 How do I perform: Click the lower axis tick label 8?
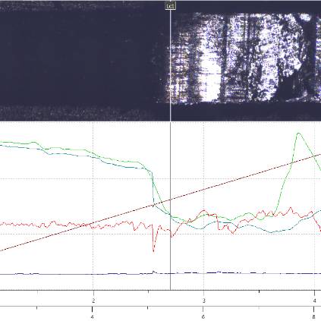pyautogui.click(x=313, y=316)
